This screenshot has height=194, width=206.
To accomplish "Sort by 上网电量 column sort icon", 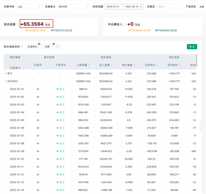I will coord(89,65).
